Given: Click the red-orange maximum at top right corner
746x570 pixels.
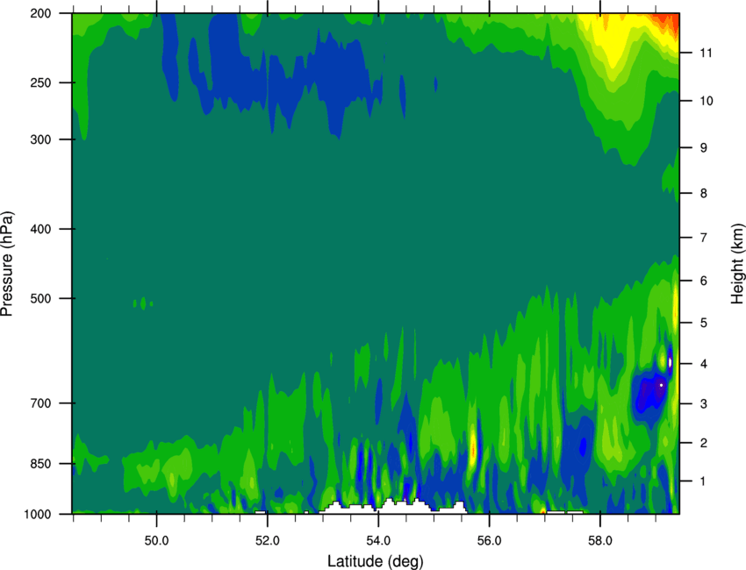Looking at the screenshot, I should point(669,21).
